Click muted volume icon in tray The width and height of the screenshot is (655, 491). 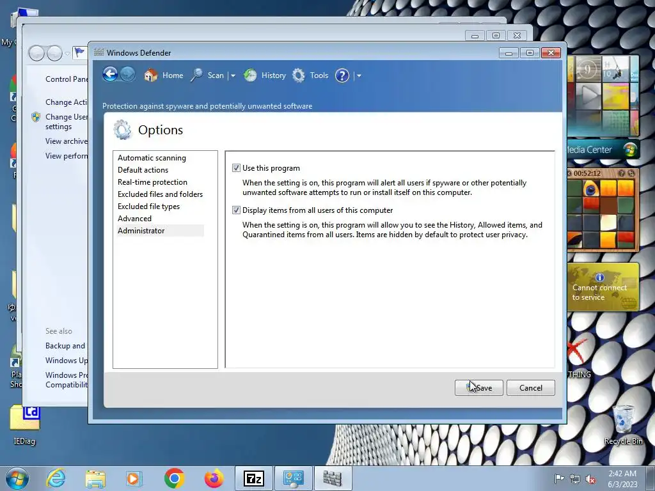coord(590,478)
